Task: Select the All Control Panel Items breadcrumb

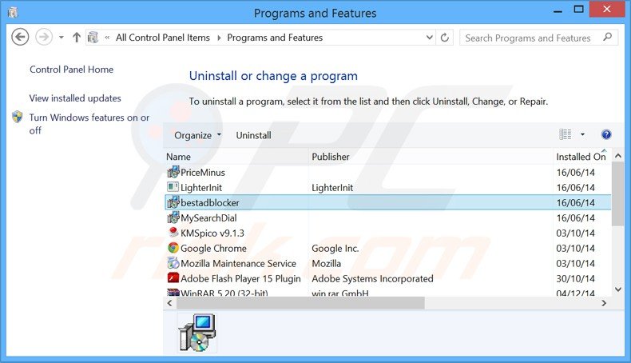Action: tap(163, 38)
